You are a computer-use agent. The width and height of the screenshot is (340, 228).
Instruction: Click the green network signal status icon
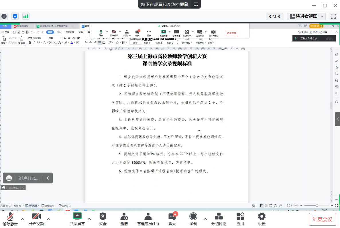(x=26, y=16)
